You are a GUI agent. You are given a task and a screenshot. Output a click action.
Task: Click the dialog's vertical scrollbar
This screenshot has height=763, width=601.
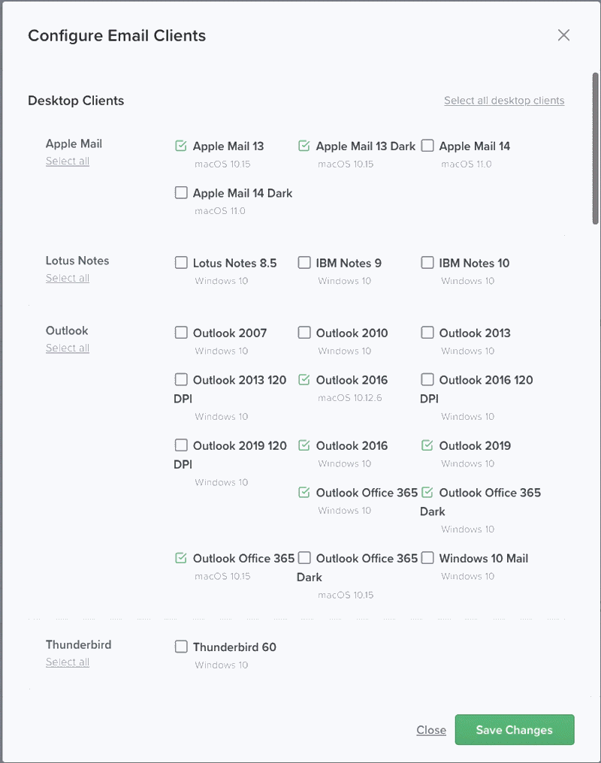pos(595,149)
